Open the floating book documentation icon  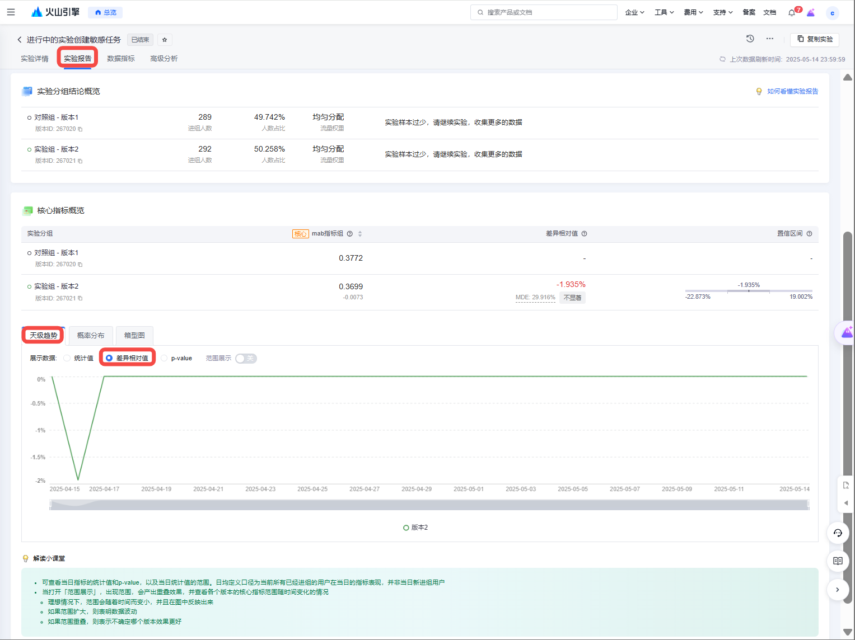[x=838, y=561]
